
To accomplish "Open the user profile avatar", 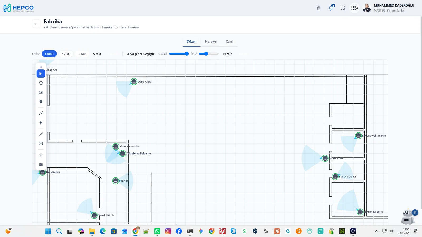I will pos(367,8).
